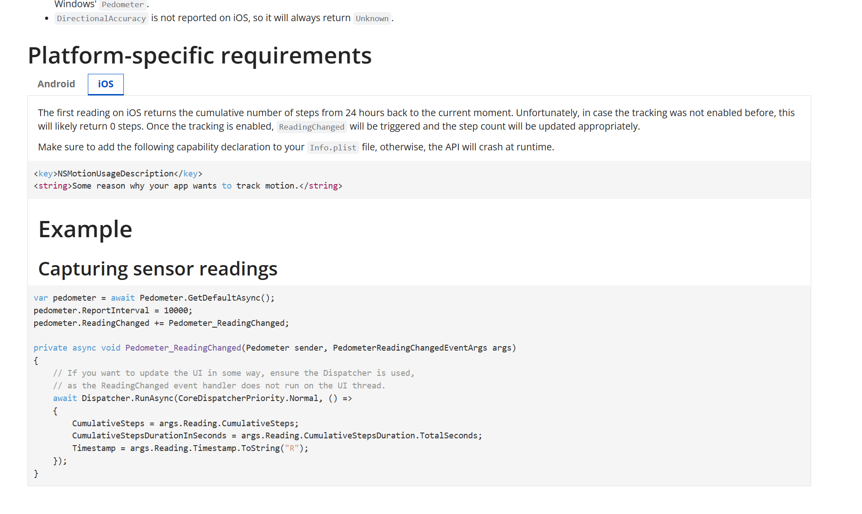Click the Timestamp assignment line
Image resolution: width=862 pixels, height=514 pixels.
[189, 448]
